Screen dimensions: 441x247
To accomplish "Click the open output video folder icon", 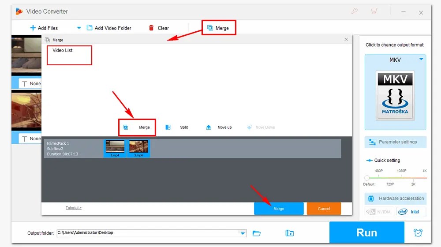I will (x=289, y=233).
